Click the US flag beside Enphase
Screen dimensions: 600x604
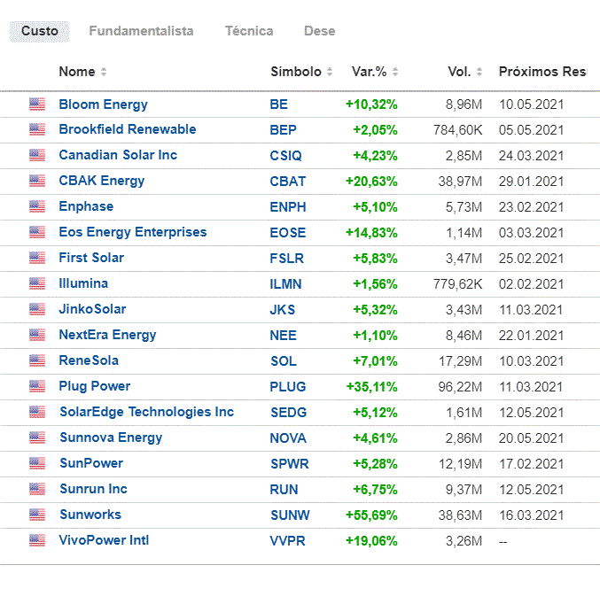pyautogui.click(x=37, y=206)
